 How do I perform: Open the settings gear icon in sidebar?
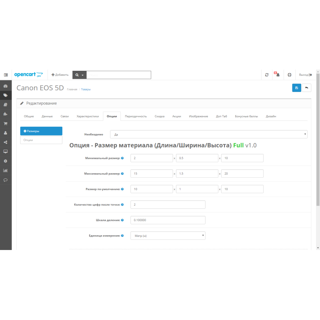(6, 161)
